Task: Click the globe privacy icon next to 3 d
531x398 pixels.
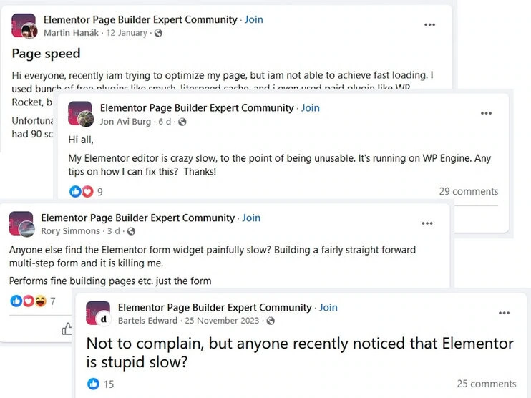Action: coord(131,231)
